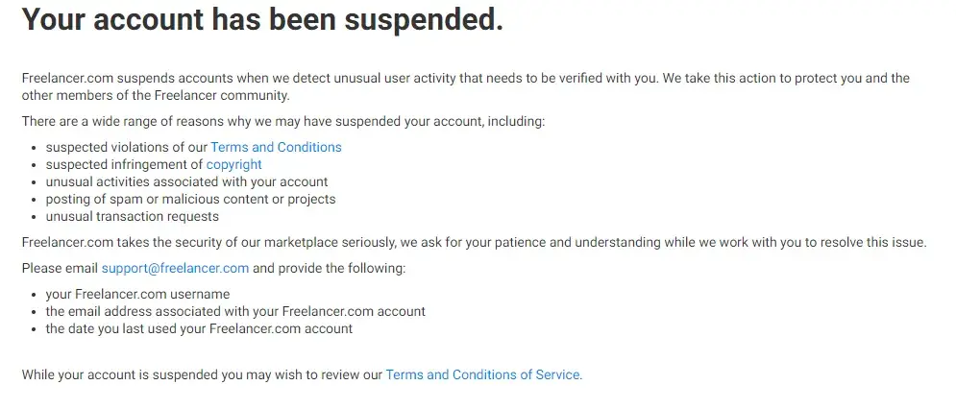Screen dimensions: 956x409
Task: Click the 'posting of spam or malicious content' bullet
Action: tap(190, 199)
